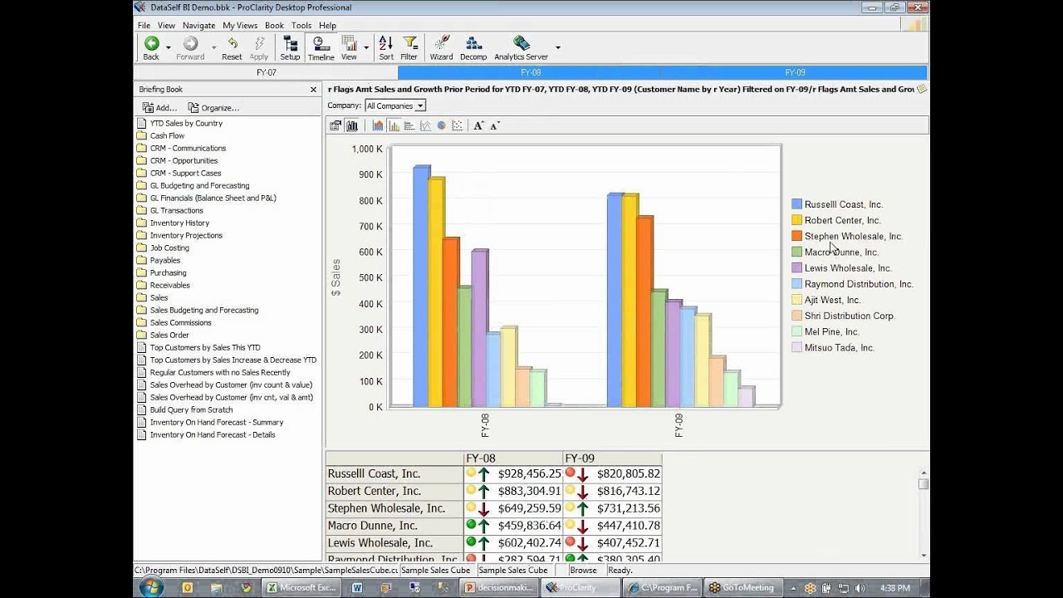Click the Apply toolbar icon
The height and width of the screenshot is (598, 1063).
[x=259, y=48]
